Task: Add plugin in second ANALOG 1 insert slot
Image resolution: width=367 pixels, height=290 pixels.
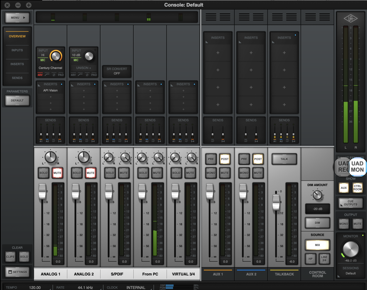Action: click(x=50, y=97)
